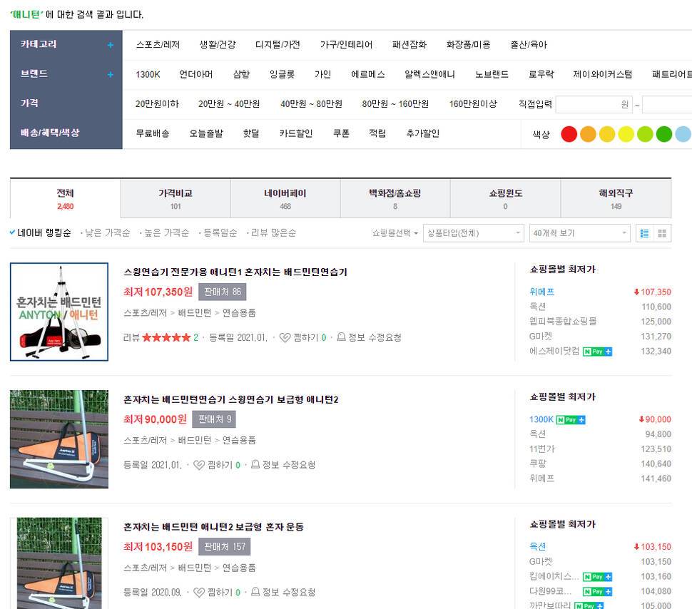
Task: Switch to 해외직구 tab
Action: pyautogui.click(x=616, y=198)
